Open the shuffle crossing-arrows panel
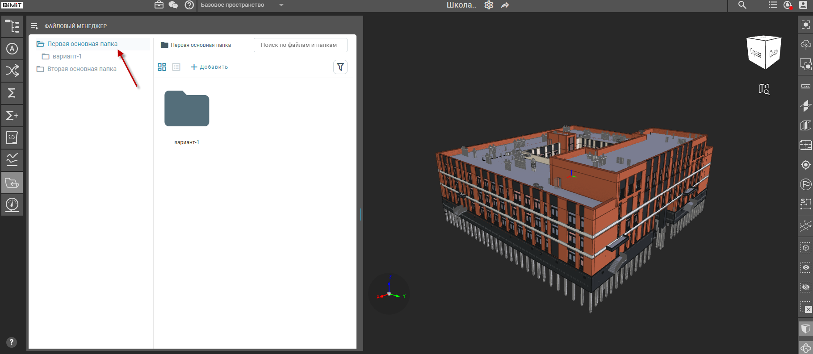Screen dimensions: 813x354 coord(12,71)
